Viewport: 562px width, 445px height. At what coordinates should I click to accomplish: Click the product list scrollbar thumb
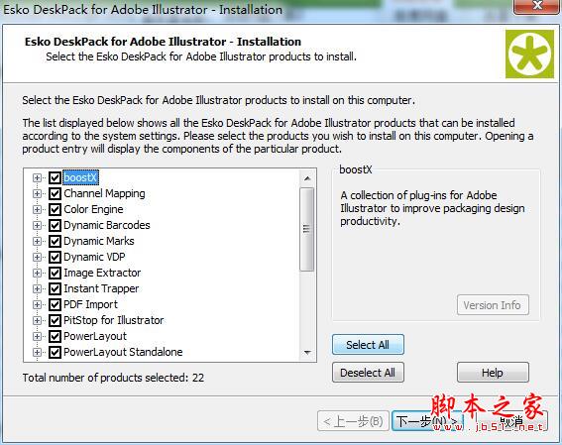[307, 229]
